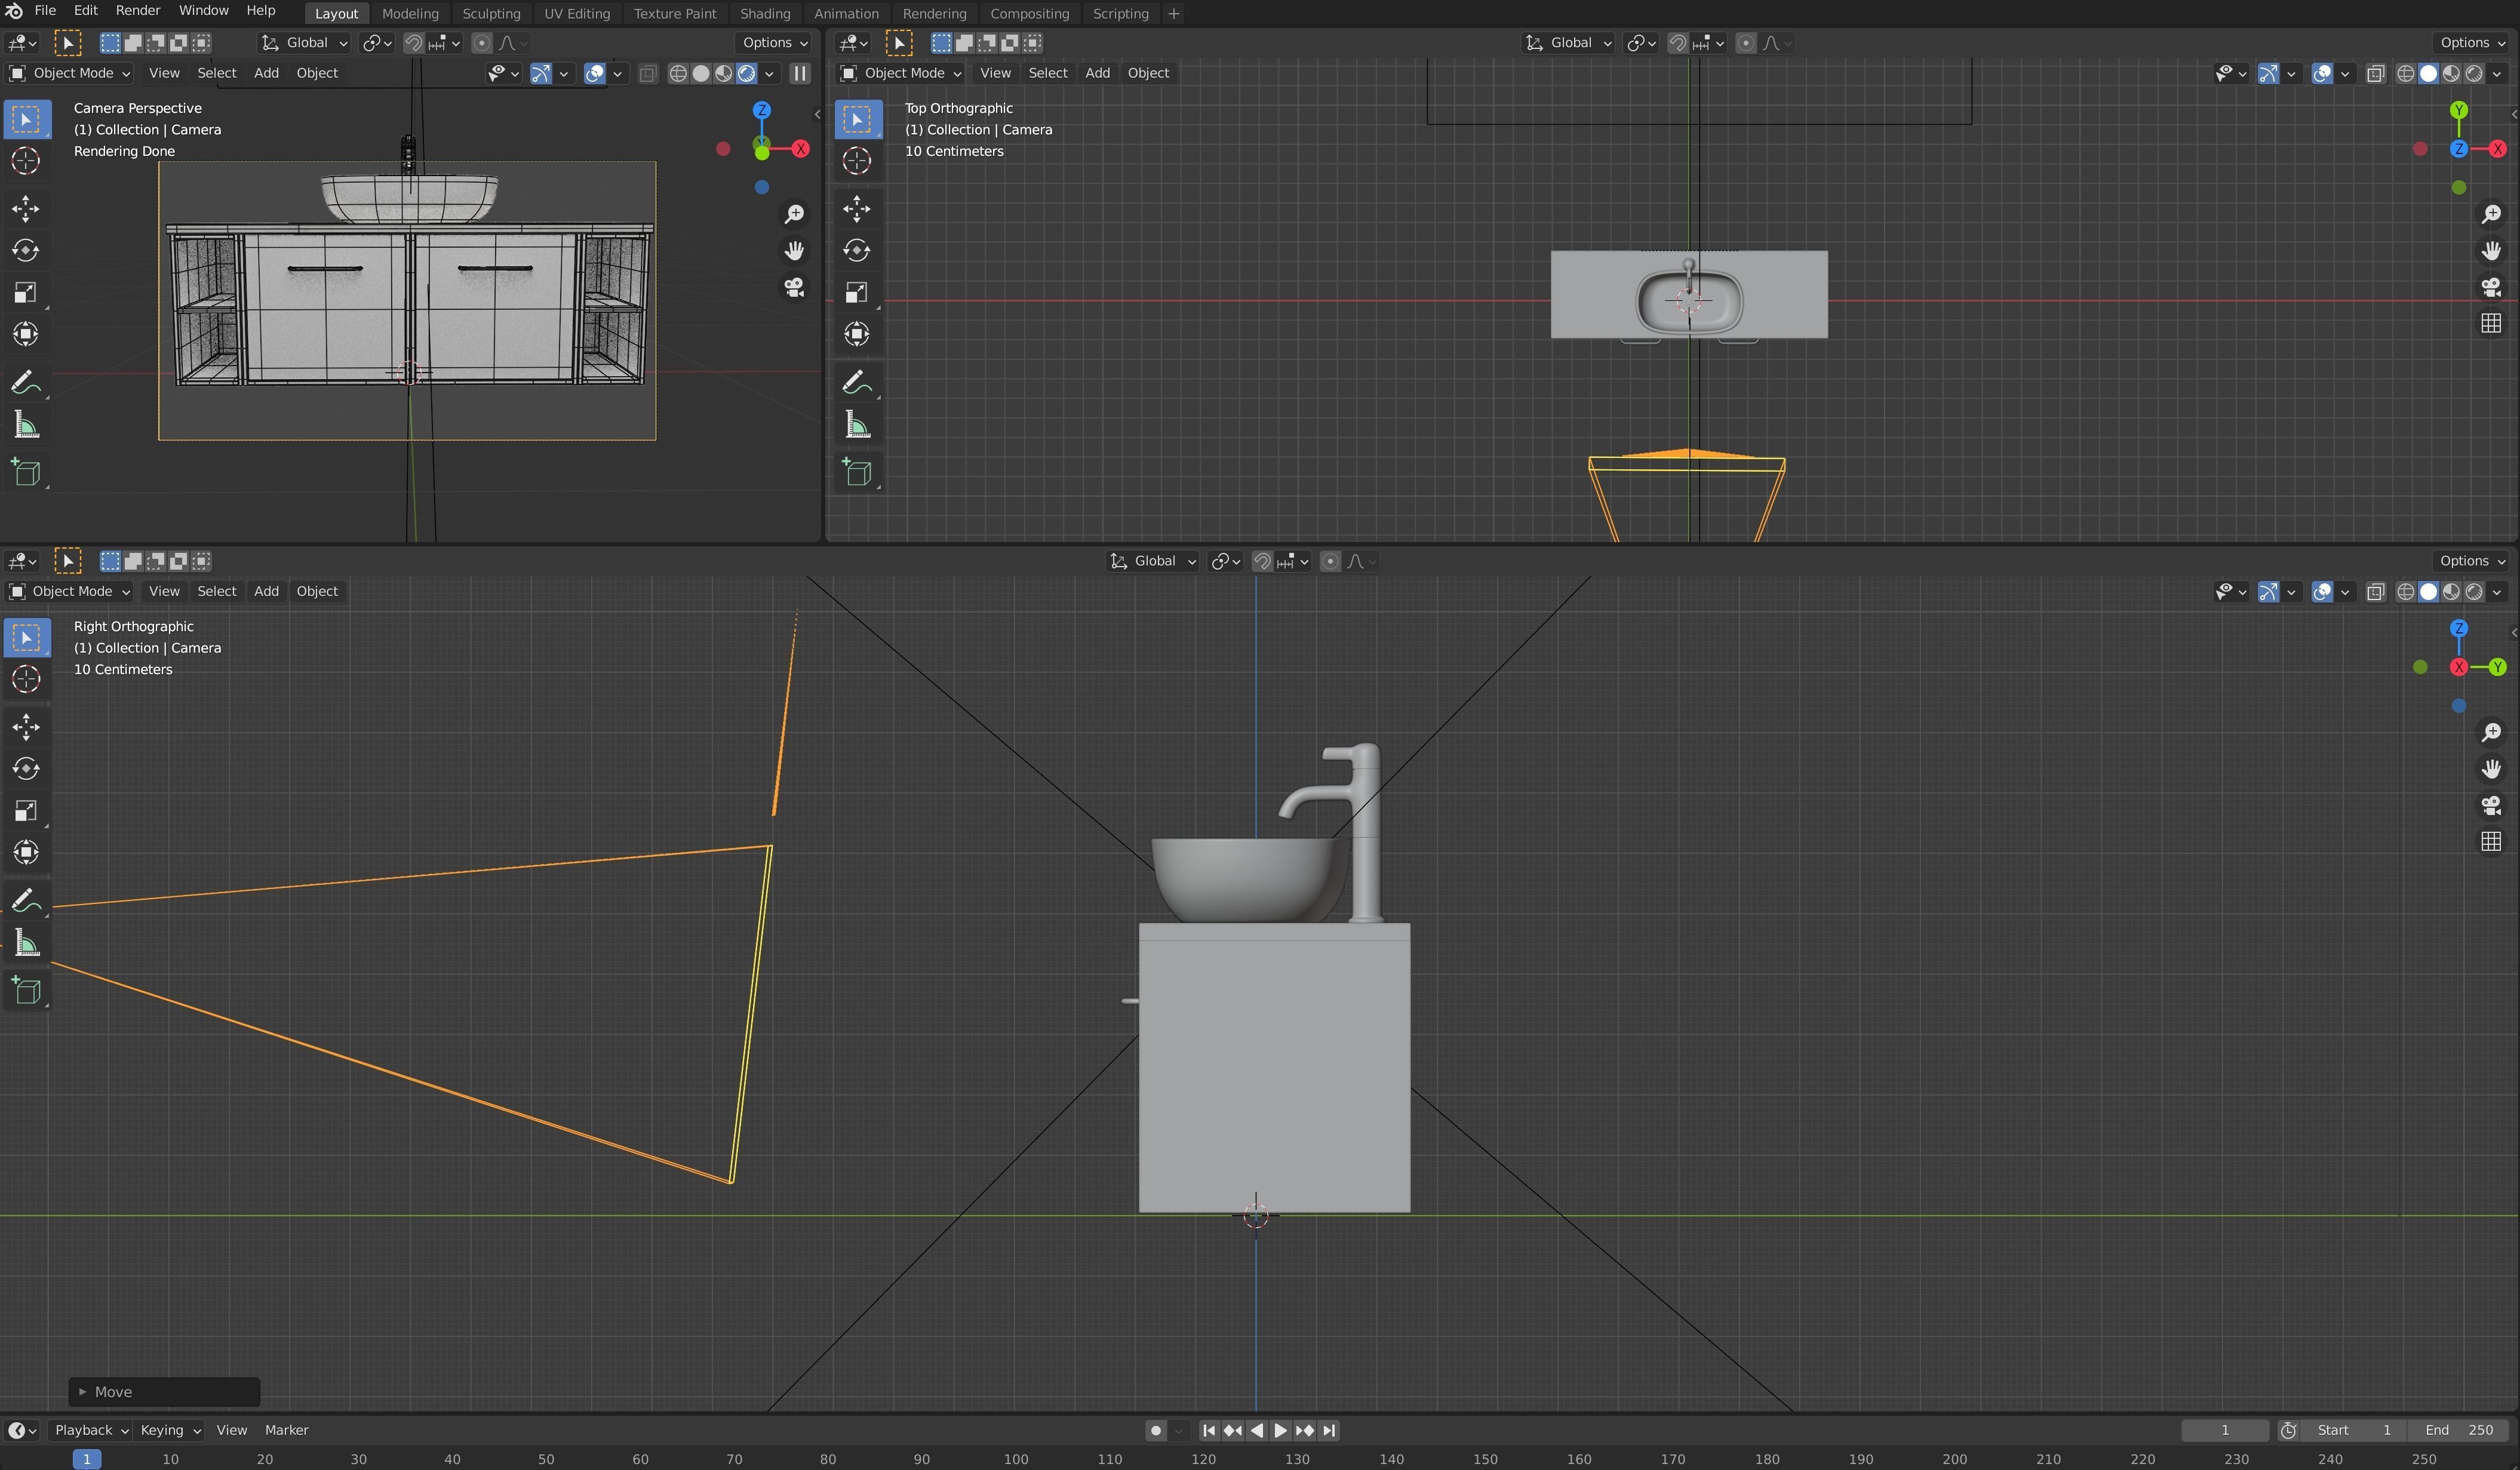This screenshot has width=2520, height=1470.
Task: Click green Y axis on Top viewport gizmo
Action: pos(2459,110)
